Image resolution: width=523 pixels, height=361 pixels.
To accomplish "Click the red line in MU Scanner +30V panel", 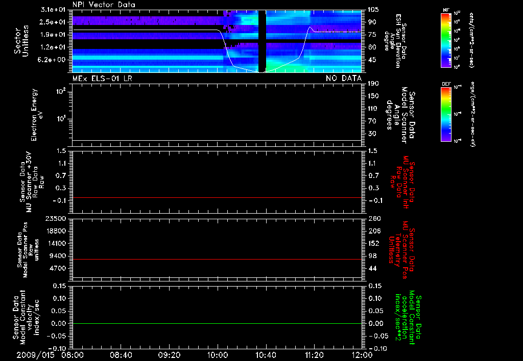I will tap(217, 197).
